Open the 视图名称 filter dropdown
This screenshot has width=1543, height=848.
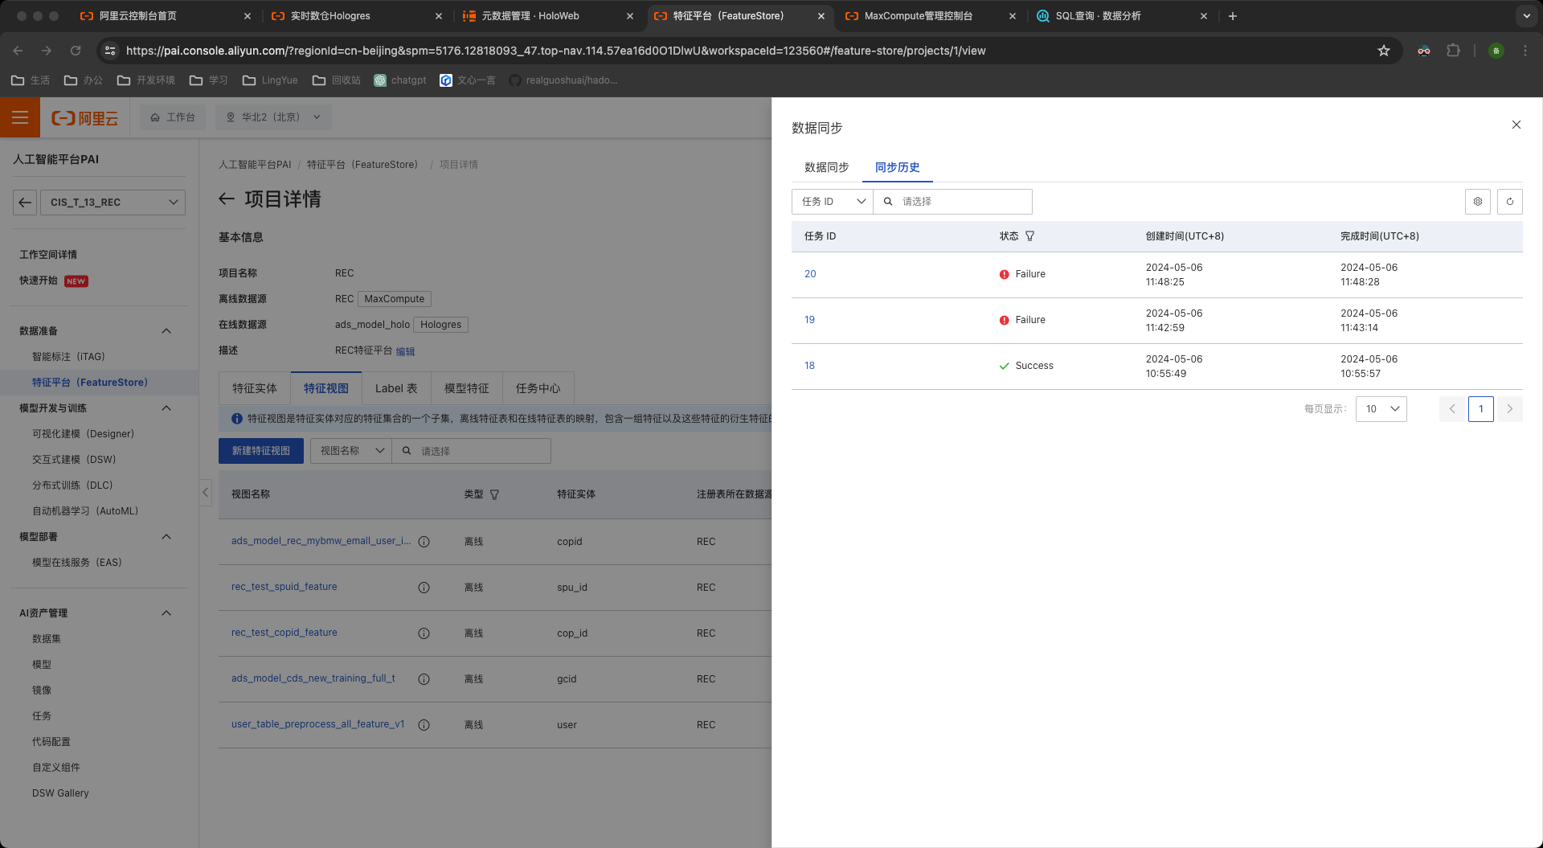[351, 451]
